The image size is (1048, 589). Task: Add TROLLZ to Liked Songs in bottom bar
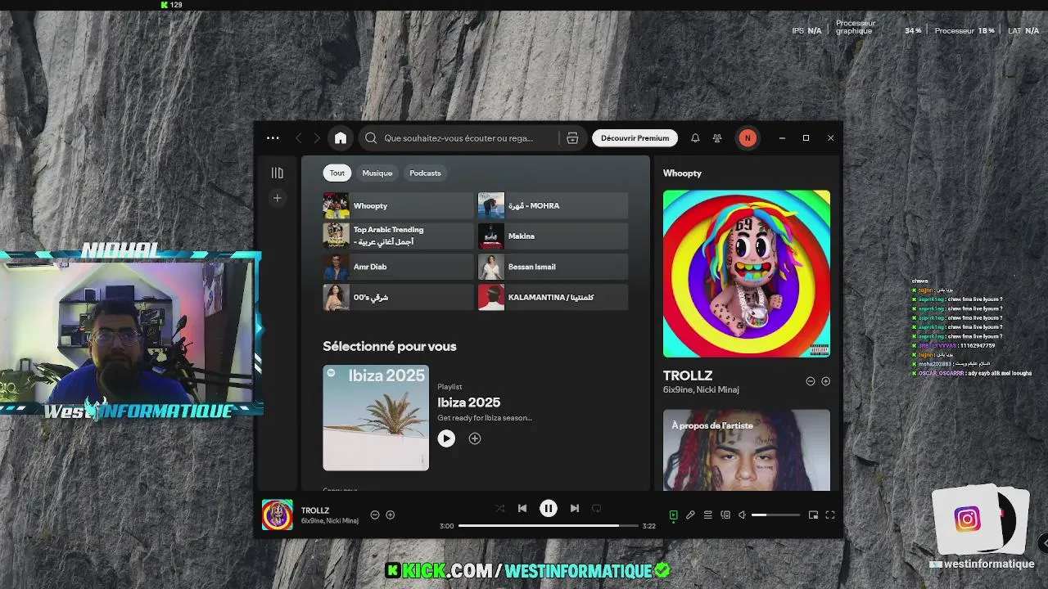coord(391,515)
